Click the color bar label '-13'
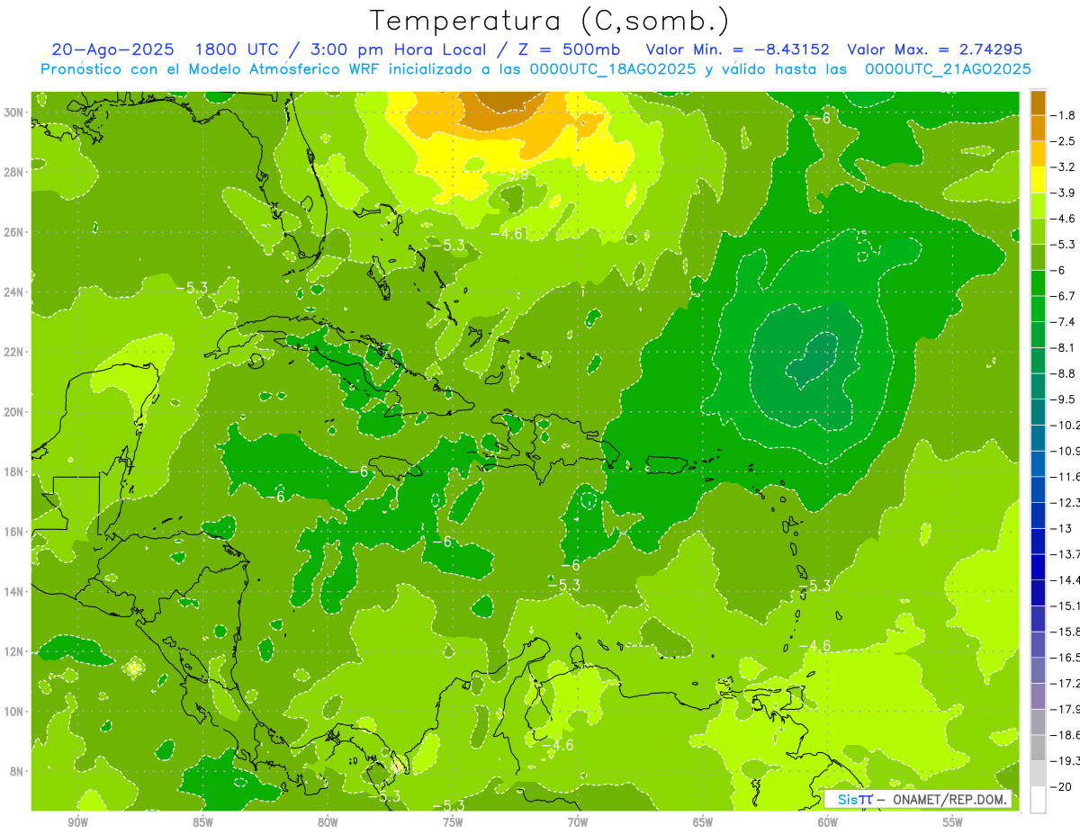Viewport: 1080px width, 834px height. click(1061, 528)
